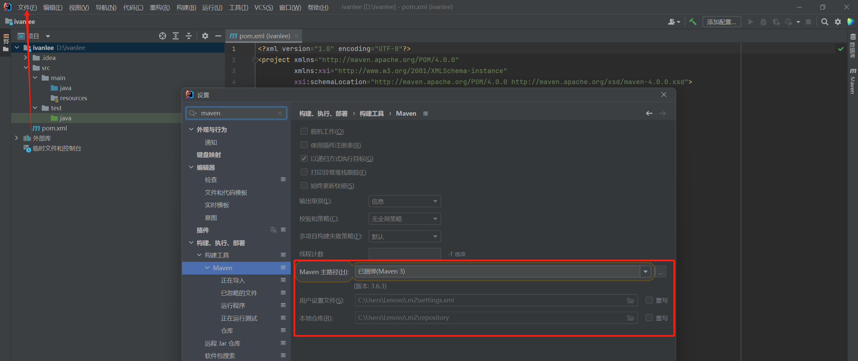
Task: Select 运行程序 settings item
Action: [233, 305]
